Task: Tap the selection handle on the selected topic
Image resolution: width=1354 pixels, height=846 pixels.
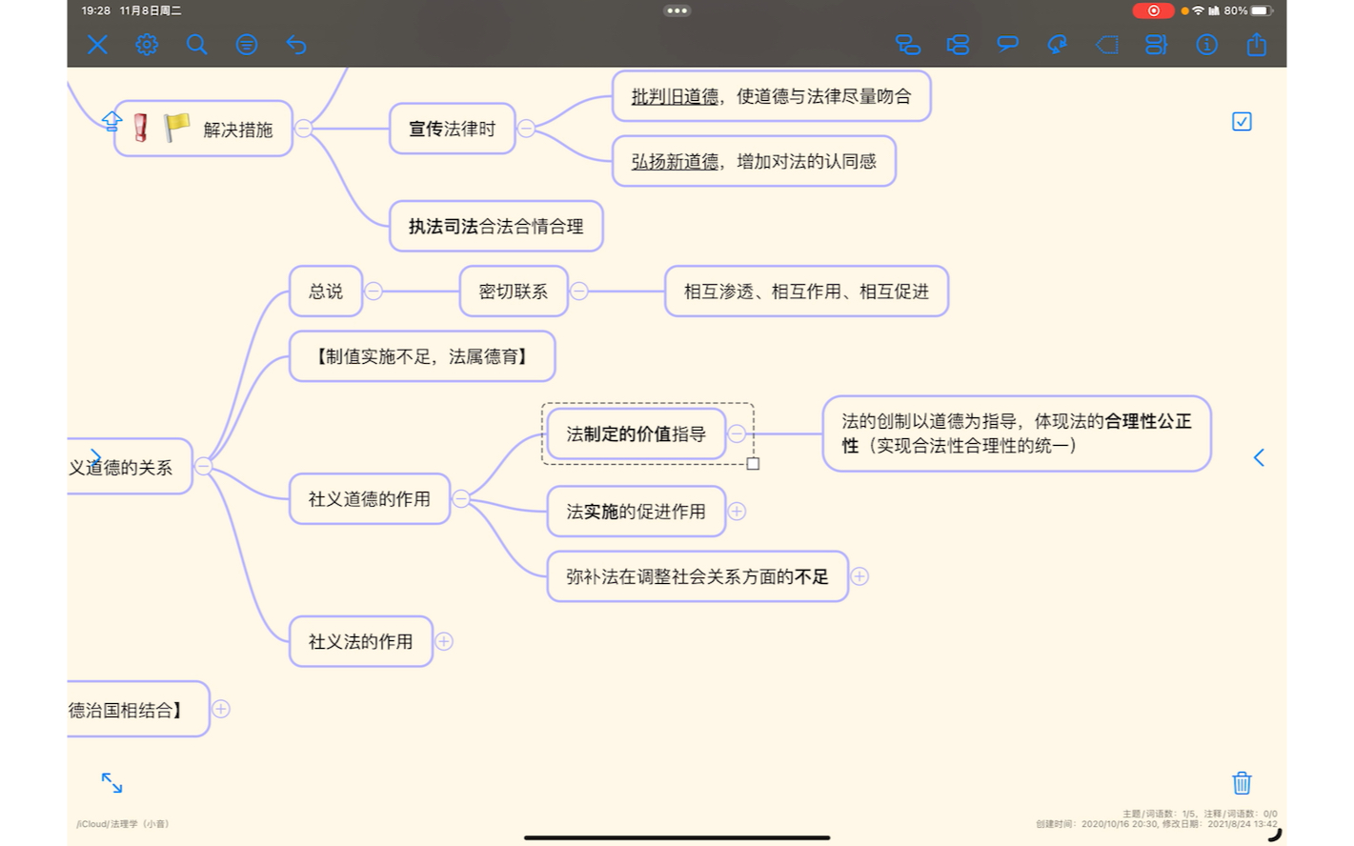Action: (x=753, y=464)
